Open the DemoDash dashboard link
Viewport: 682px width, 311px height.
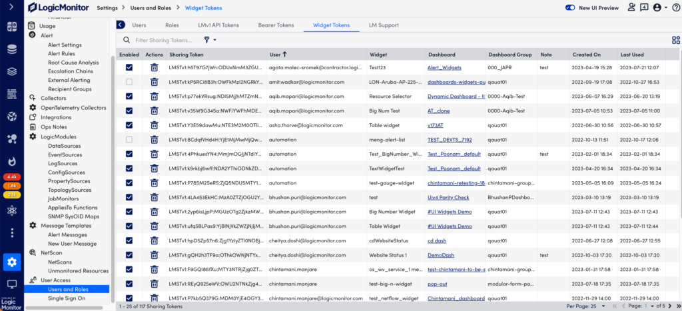pyautogui.click(x=441, y=255)
